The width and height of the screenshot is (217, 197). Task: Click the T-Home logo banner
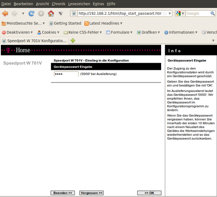[81, 50]
